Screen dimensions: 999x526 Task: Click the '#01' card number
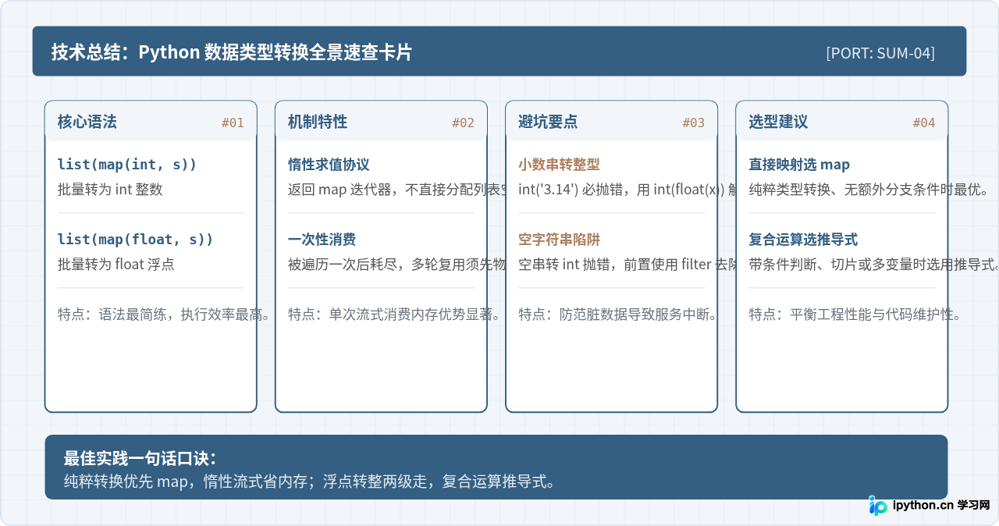(x=233, y=123)
